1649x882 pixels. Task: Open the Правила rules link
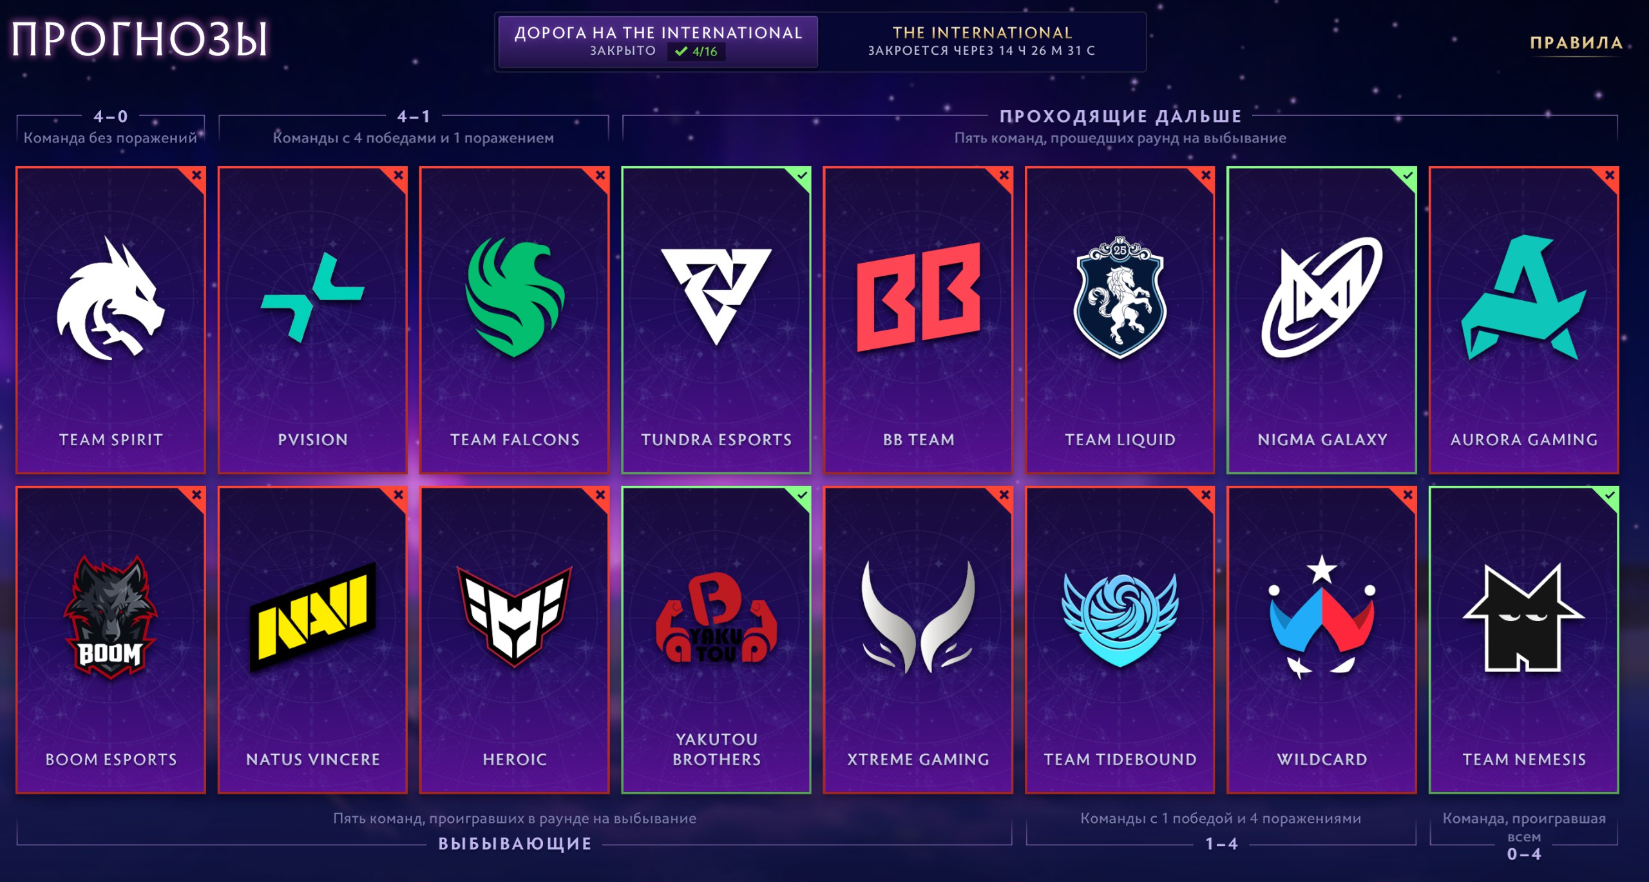pyautogui.click(x=1576, y=43)
